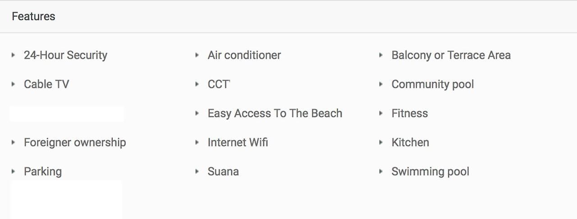Select the Balcony or Terrace Area feature
The height and width of the screenshot is (219, 577).
coord(451,55)
